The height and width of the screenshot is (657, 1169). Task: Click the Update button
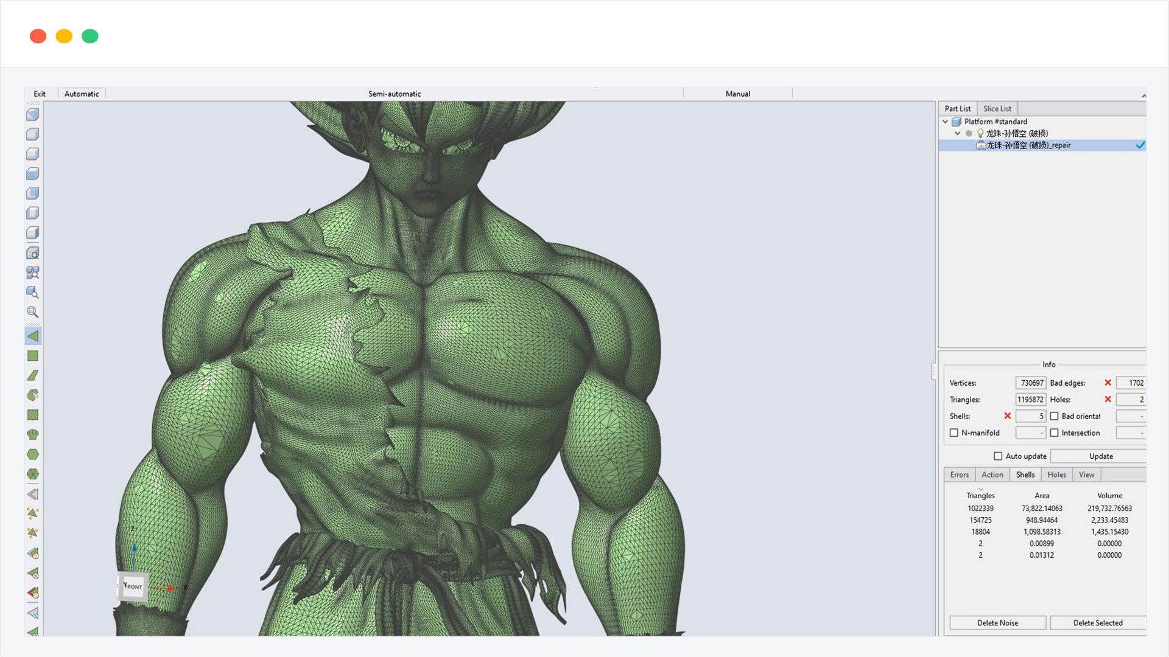click(1099, 456)
